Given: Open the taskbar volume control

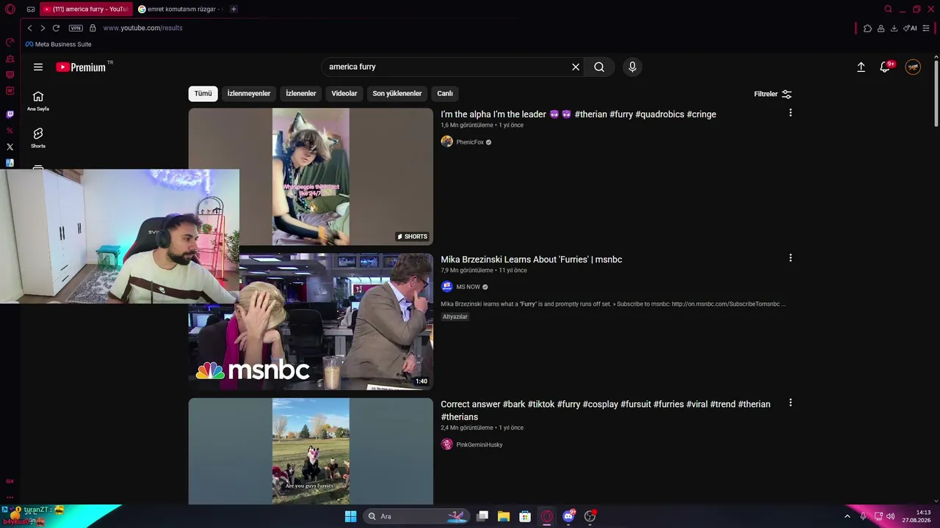Looking at the screenshot, I should (891, 516).
